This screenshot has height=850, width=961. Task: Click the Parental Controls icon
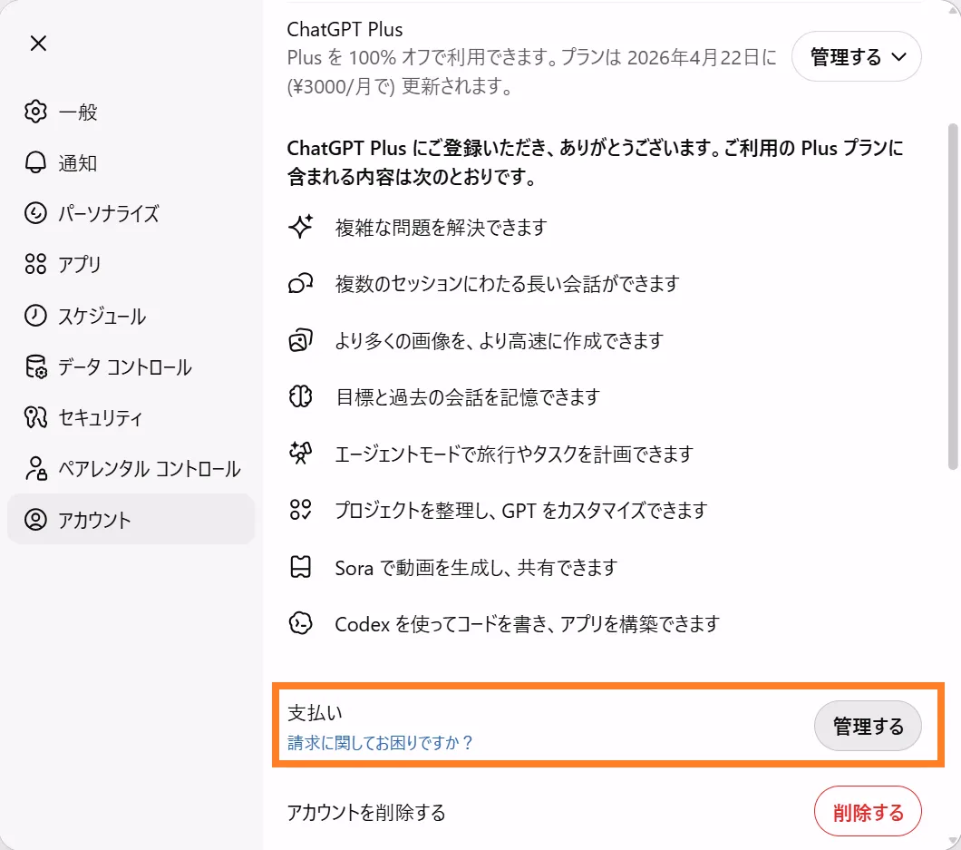pos(35,469)
